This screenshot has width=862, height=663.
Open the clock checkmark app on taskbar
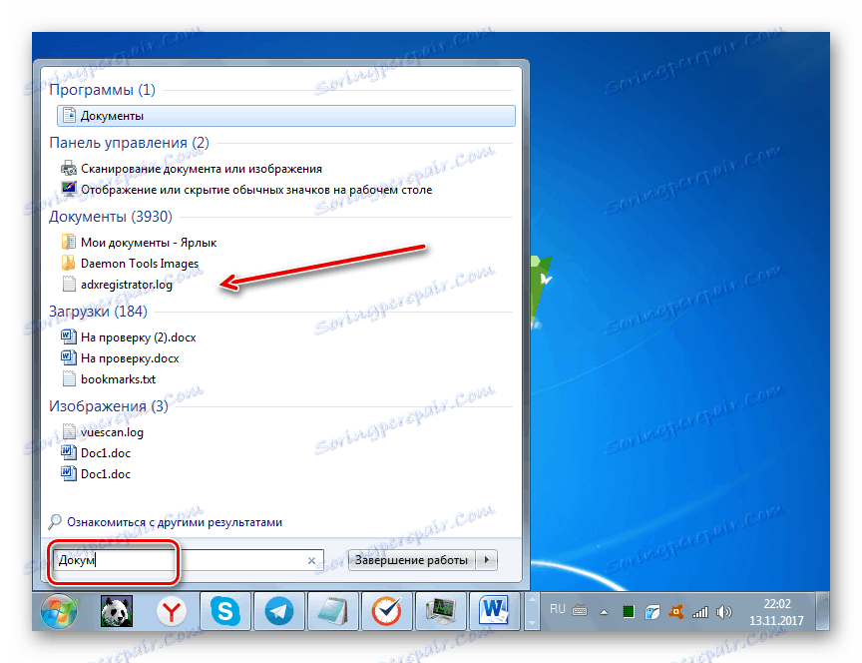click(x=386, y=611)
